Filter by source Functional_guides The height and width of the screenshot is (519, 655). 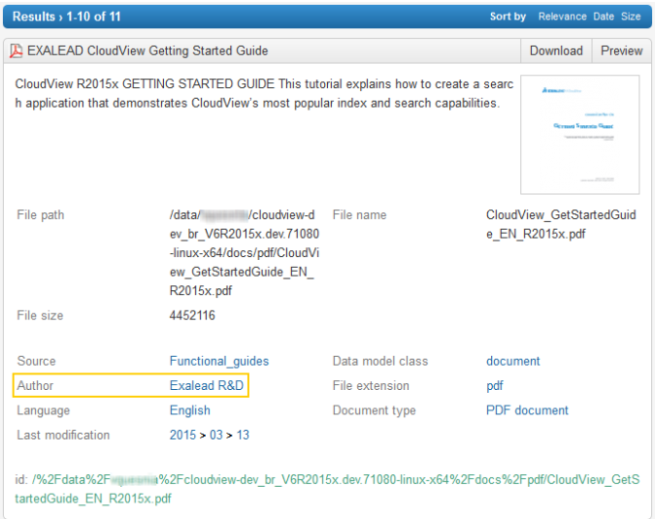pyautogui.click(x=219, y=361)
